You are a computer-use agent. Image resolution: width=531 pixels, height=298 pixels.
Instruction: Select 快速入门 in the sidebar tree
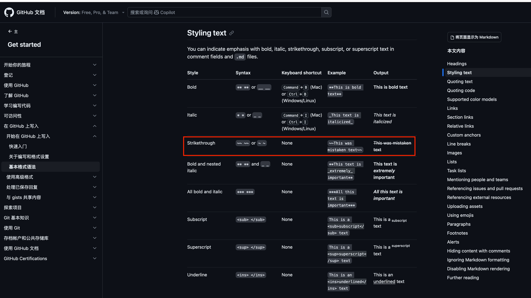point(18,146)
